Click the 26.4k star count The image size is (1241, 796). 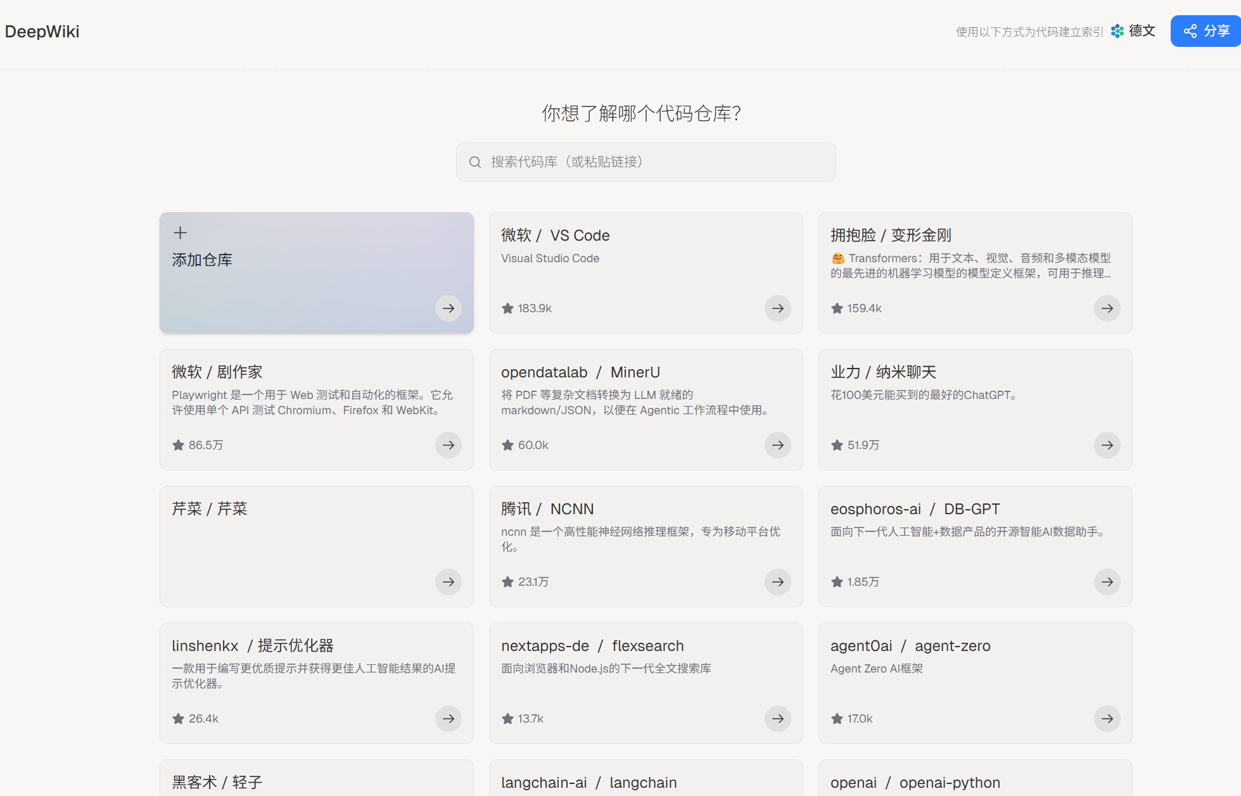tap(204, 719)
